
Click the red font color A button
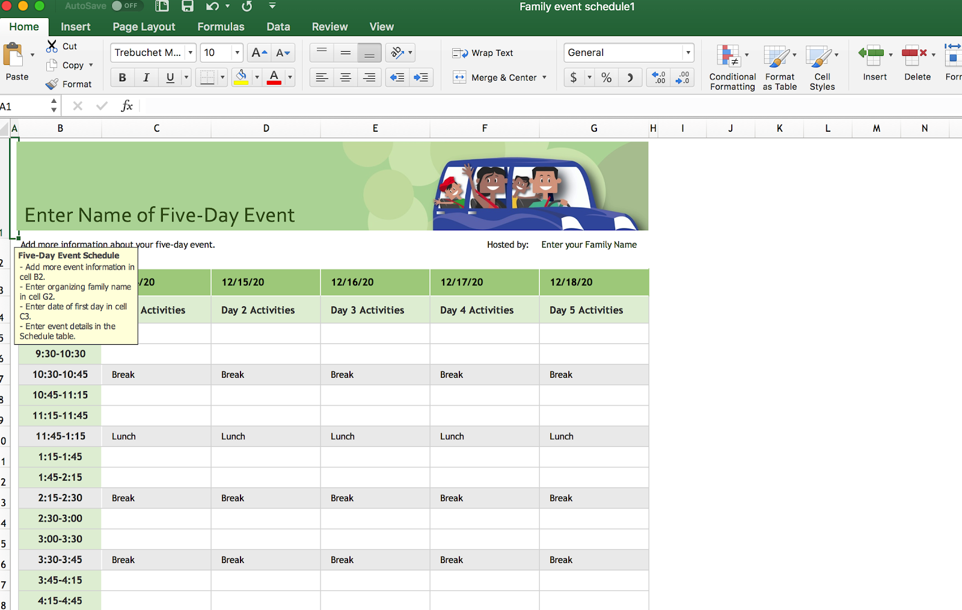click(274, 78)
